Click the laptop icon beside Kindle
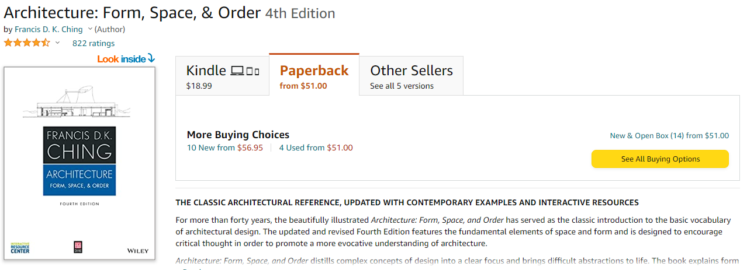Screen dimensions: 747x270 coord(237,71)
